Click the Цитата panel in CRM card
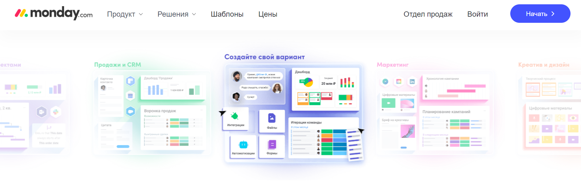This screenshot has height=183, width=581. [x=115, y=136]
